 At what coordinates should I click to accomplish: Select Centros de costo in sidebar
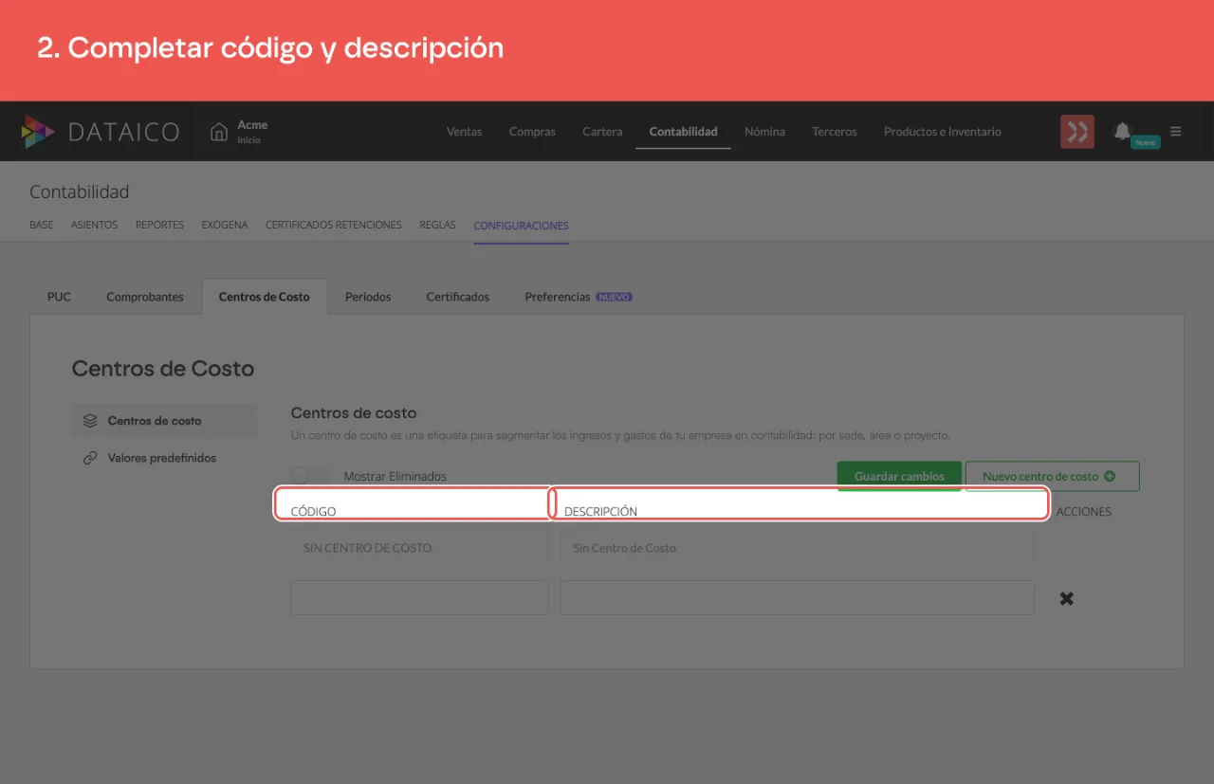point(165,421)
